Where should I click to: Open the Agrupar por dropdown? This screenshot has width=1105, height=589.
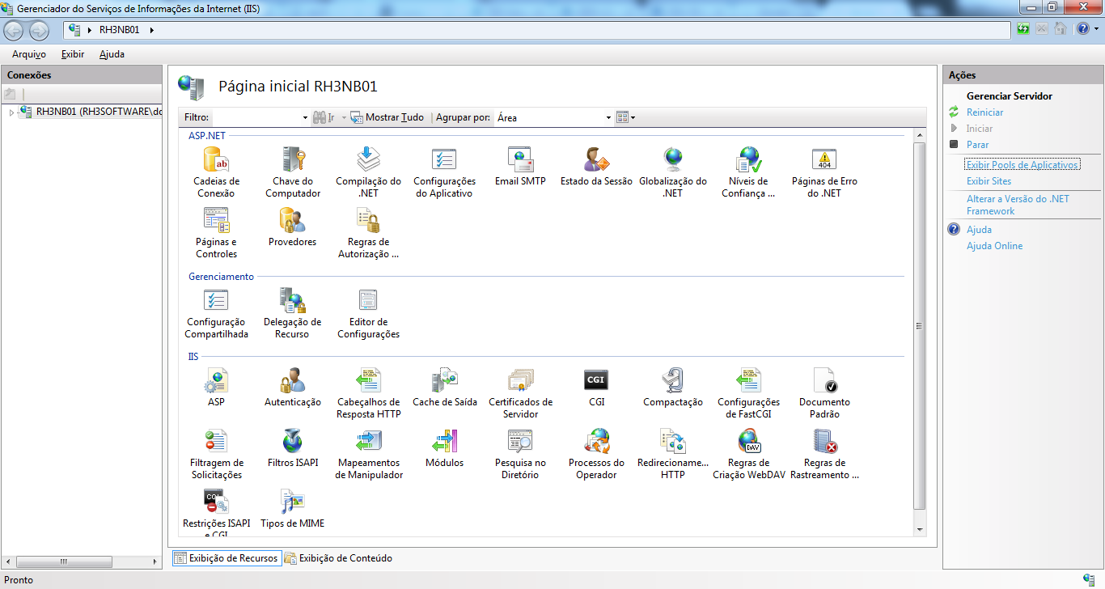pos(608,118)
